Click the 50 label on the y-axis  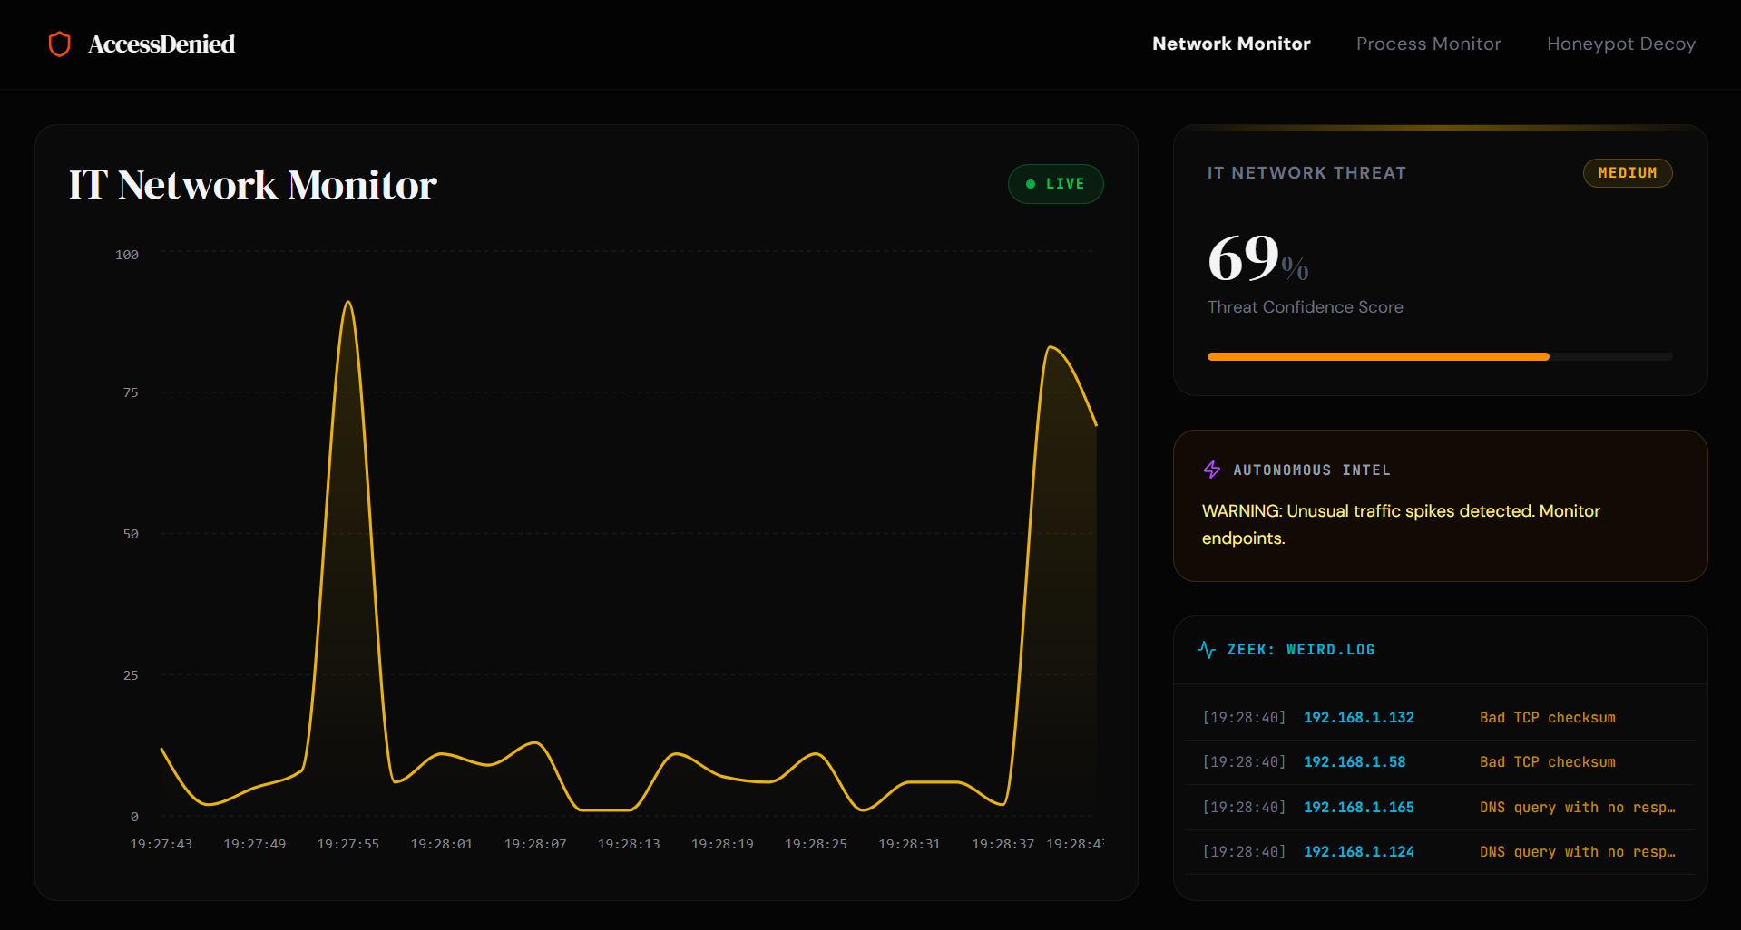coord(131,534)
